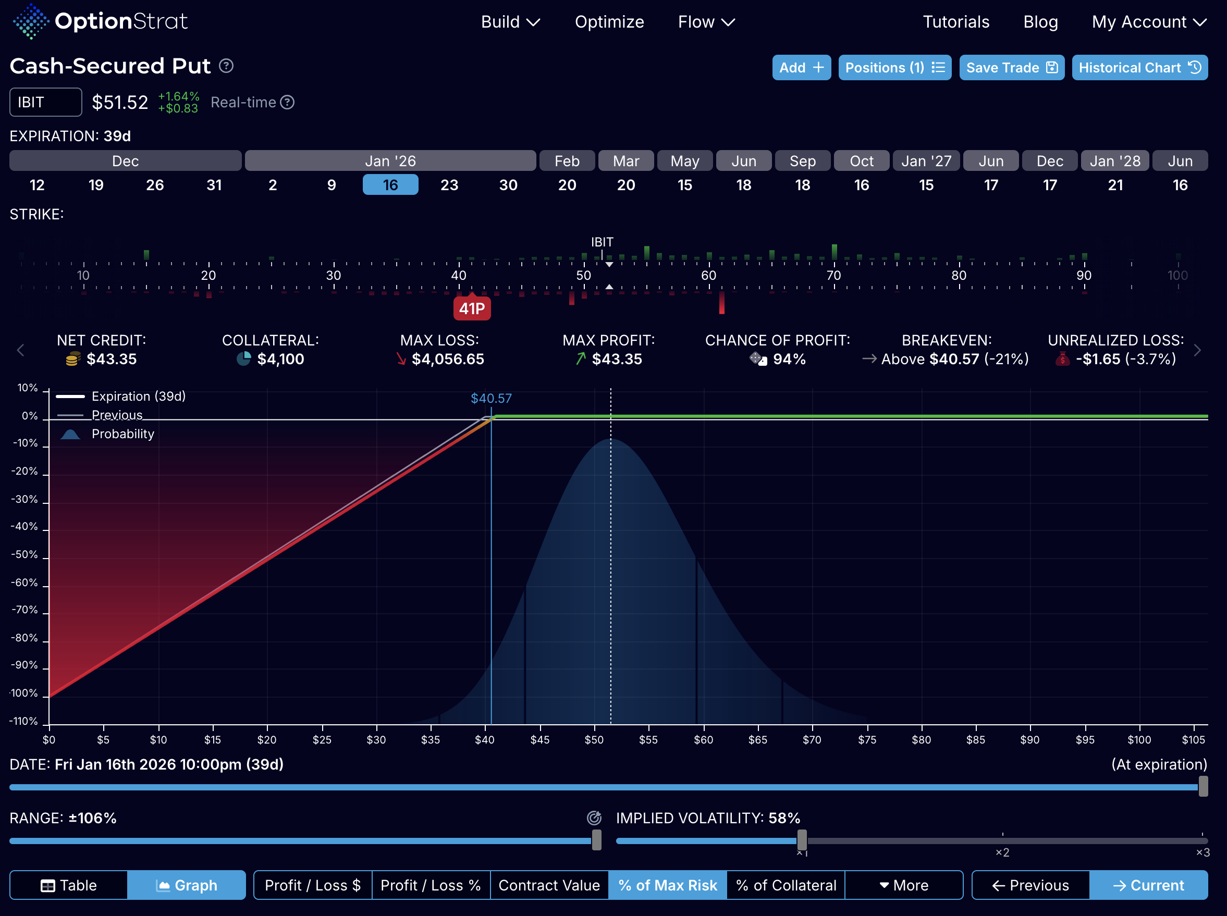Viewport: 1227px width, 916px height.
Task: Click the OptionStrat logo icon
Action: pyautogui.click(x=31, y=21)
